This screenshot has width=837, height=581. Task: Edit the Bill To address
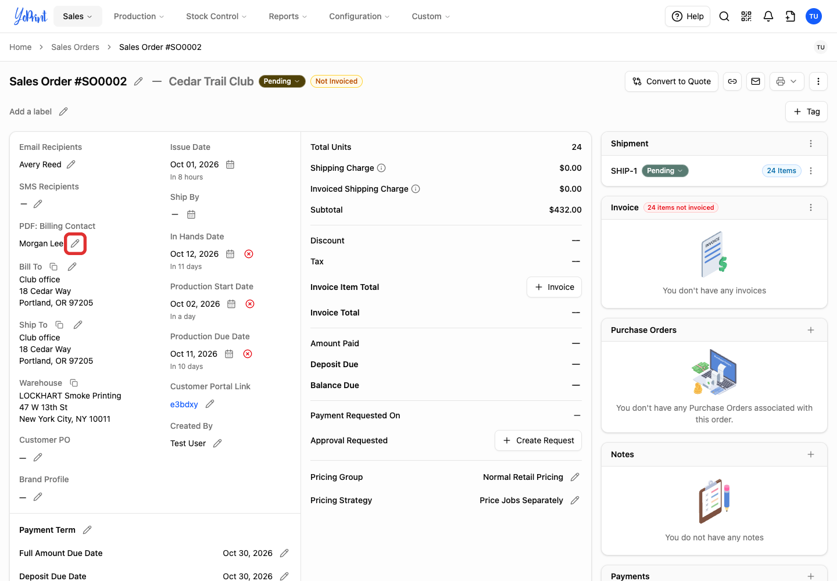[x=72, y=267]
